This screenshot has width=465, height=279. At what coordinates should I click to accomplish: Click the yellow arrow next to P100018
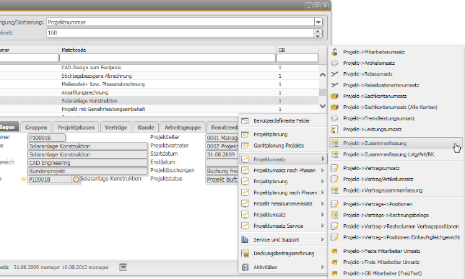(23, 180)
